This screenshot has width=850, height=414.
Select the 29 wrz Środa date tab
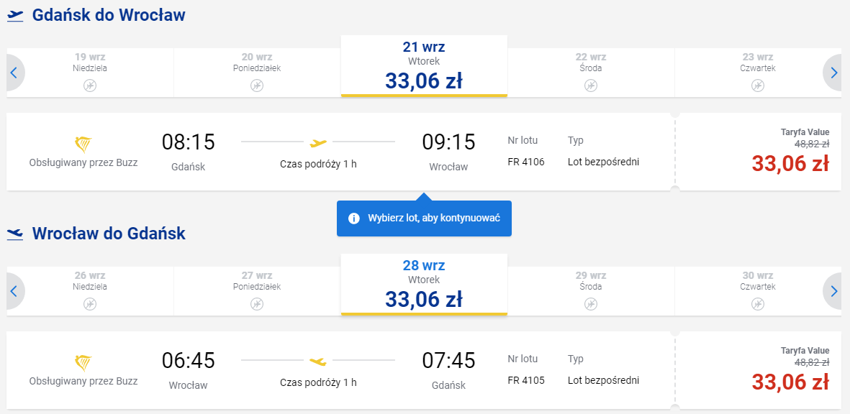coord(591,291)
